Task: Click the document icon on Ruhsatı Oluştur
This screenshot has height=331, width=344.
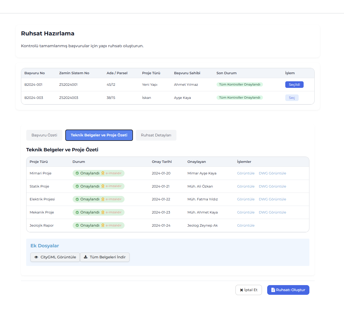Action: 273,290
